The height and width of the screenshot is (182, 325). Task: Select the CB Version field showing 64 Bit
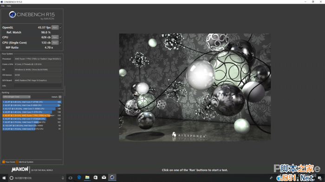click(x=38, y=75)
